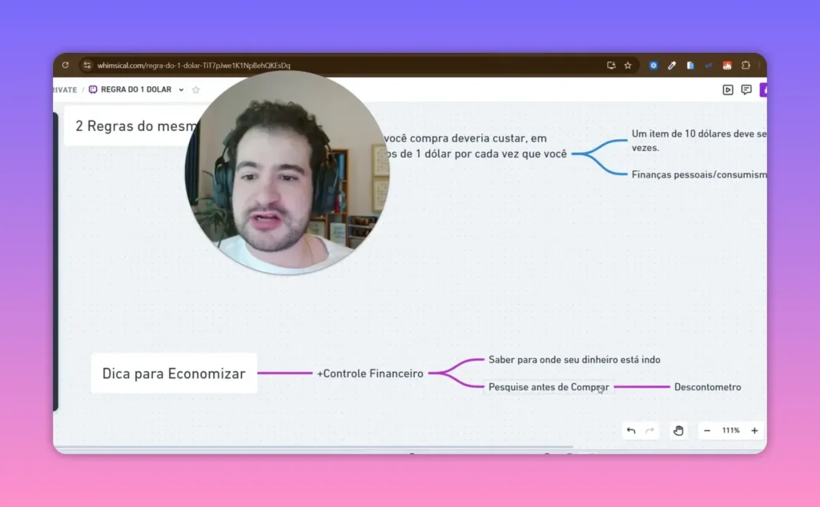Zoom in with the plus button
The image size is (820, 507).
[x=754, y=430]
